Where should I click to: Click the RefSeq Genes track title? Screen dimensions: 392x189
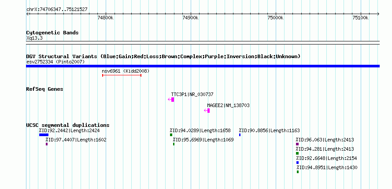click(x=44, y=89)
